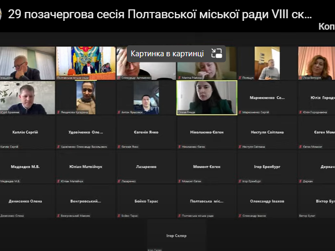Click the muted mic icon by Ніколаєнко Євген
The height and width of the screenshot is (251, 335).
coord(180,147)
